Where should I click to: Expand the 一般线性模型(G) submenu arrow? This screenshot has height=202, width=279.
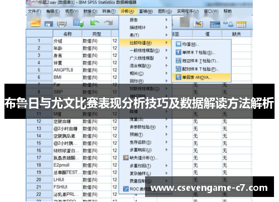point(166,50)
